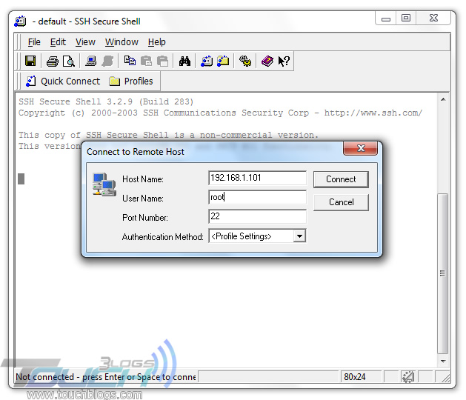Click the Quick Connect button
The width and height of the screenshot is (466, 400).
click(x=63, y=81)
